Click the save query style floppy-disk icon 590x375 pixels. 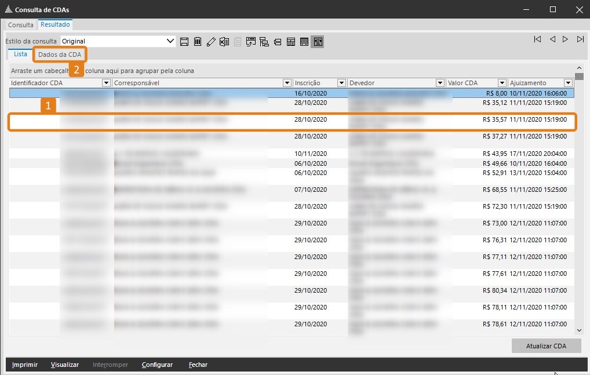[184, 42]
